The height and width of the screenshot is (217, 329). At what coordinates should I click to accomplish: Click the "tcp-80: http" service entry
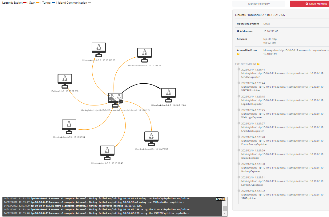(x=270, y=39)
